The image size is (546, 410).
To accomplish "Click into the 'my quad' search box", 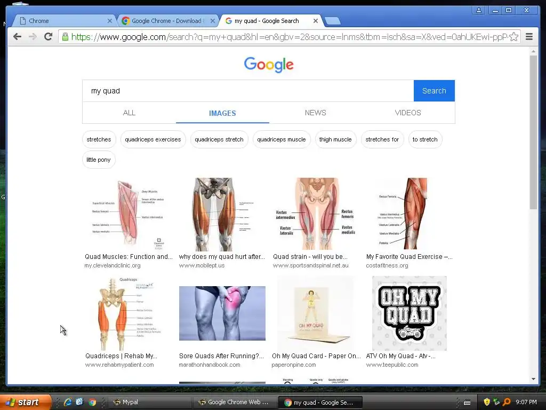I will [x=248, y=91].
